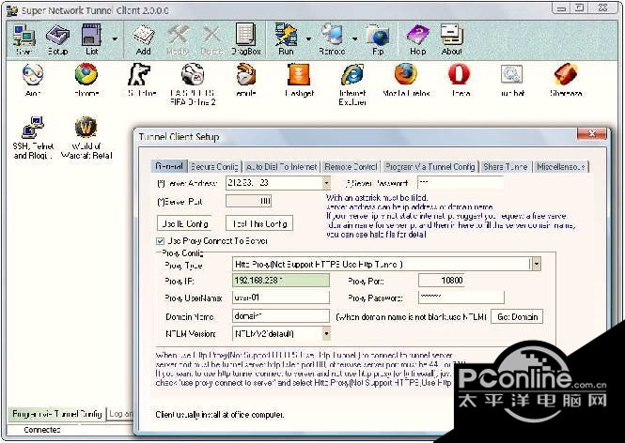Click the Proxy Port field
Viewport: 625px width, 443px height.
[x=441, y=281]
